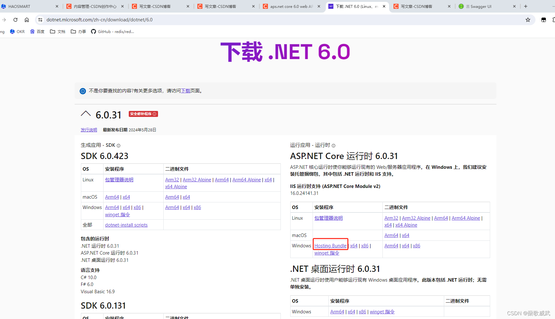Open the 下载 page link in notice

point(185,91)
